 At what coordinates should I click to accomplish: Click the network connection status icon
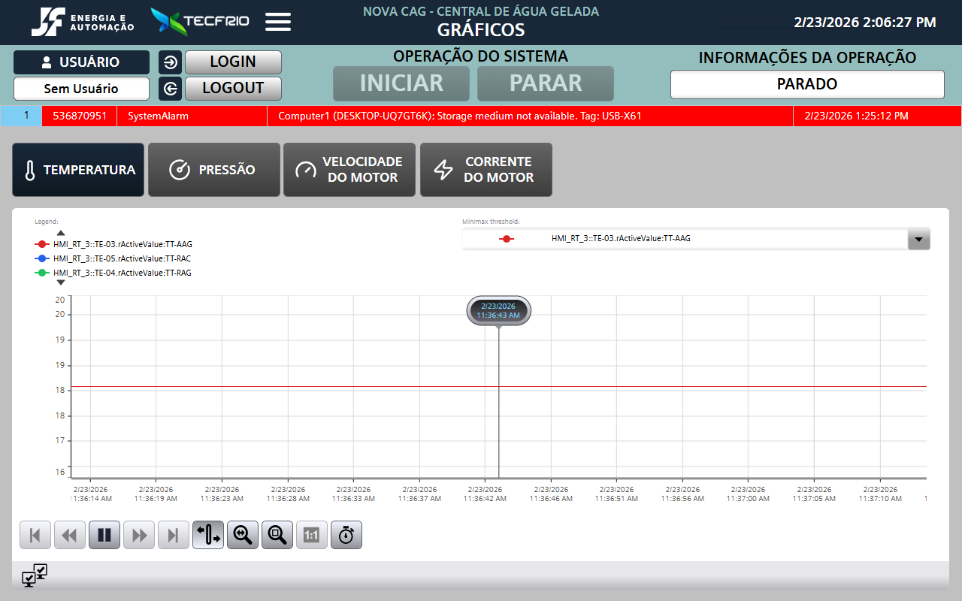(x=35, y=575)
